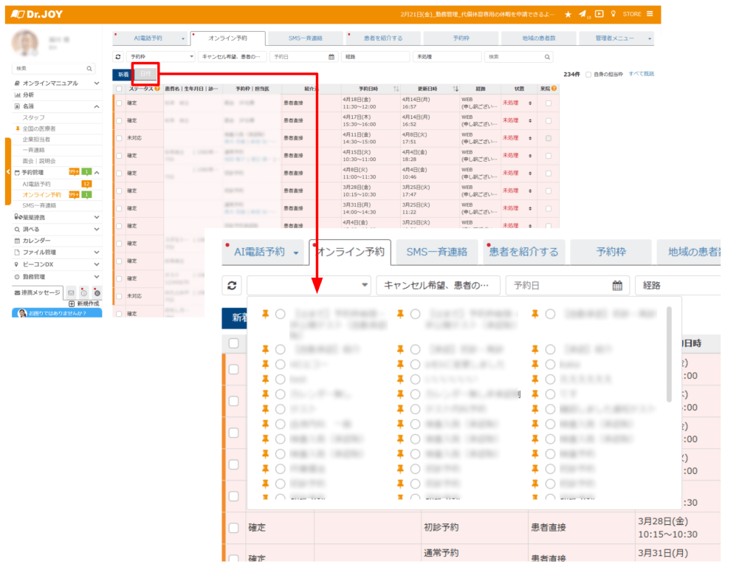Switch to the SMS一斉連絡 tab
Screen dimensions: 756x567
306,38
